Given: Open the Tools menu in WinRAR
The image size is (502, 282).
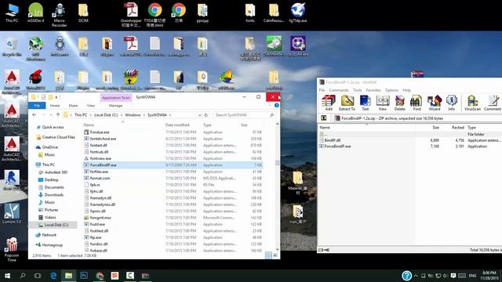Looking at the screenshot, I should [x=358, y=90].
